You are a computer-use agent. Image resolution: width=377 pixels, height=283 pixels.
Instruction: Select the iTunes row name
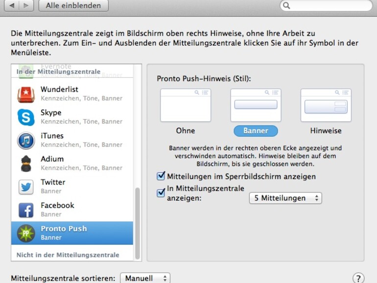[x=52, y=136]
